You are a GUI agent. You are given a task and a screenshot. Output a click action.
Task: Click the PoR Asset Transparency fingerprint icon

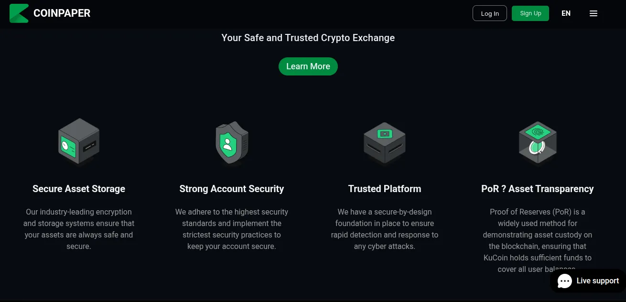coord(538,142)
